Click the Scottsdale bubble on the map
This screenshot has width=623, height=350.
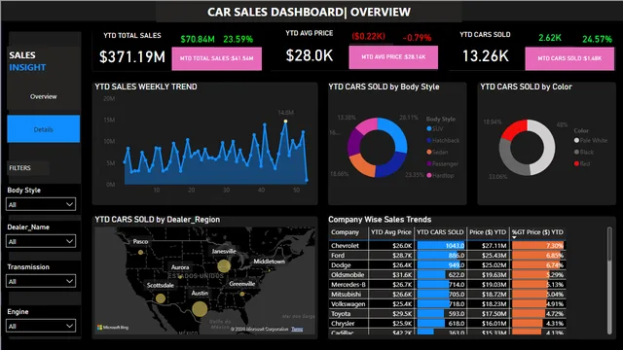click(161, 298)
